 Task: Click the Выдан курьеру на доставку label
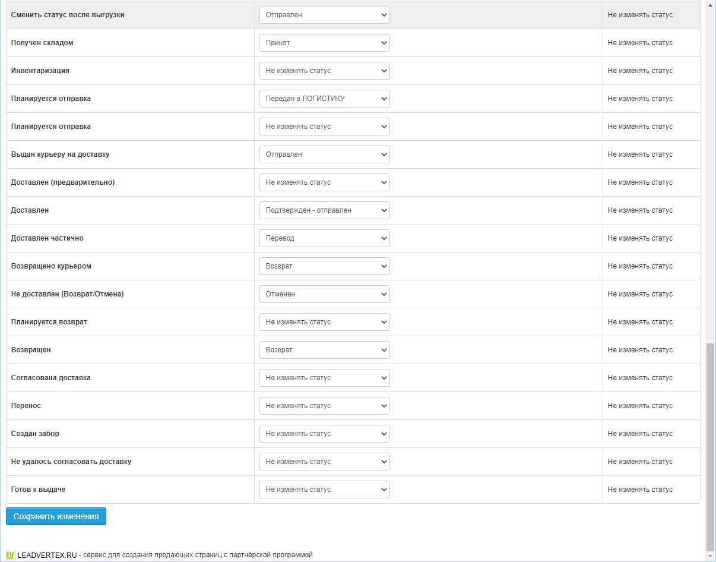pyautogui.click(x=61, y=154)
